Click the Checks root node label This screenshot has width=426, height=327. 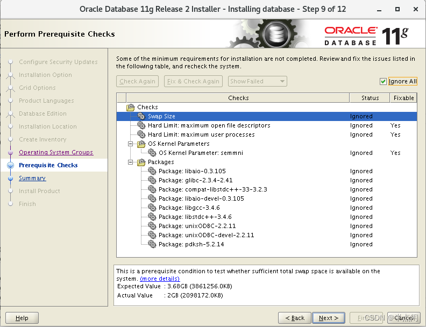pyautogui.click(x=147, y=107)
